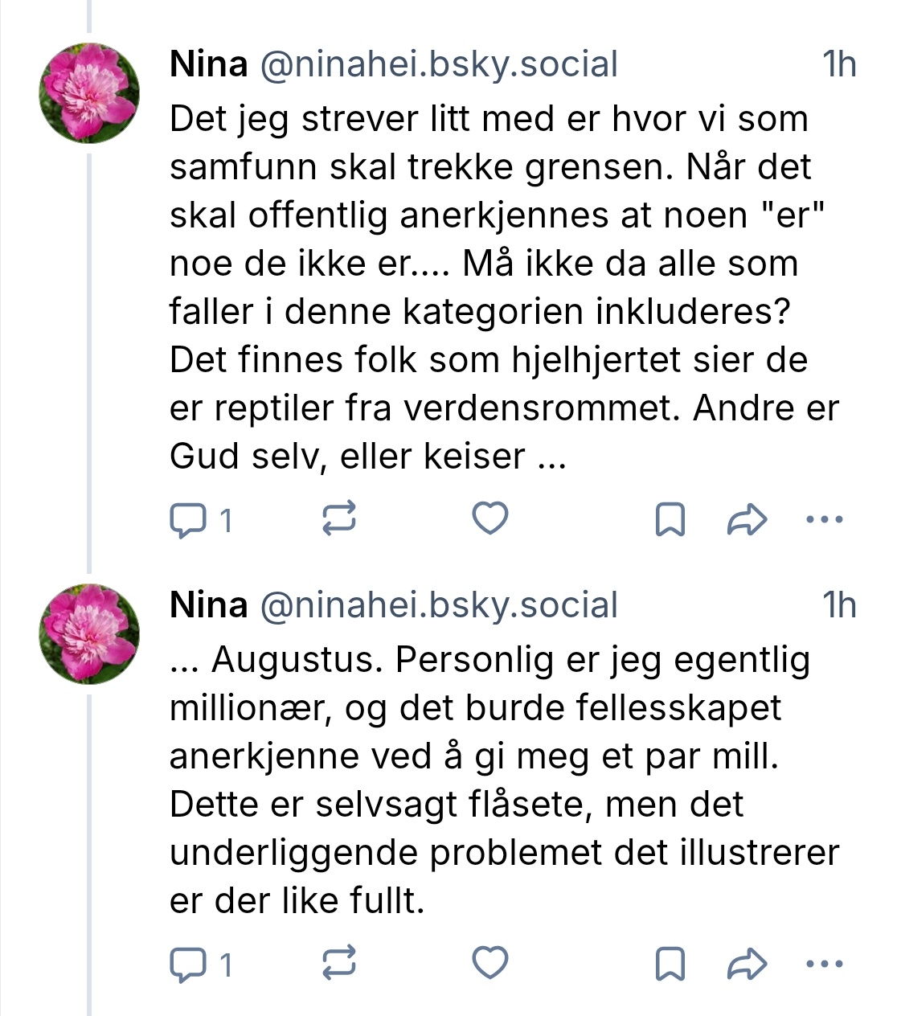Bookmark the second Nina post

[670, 964]
